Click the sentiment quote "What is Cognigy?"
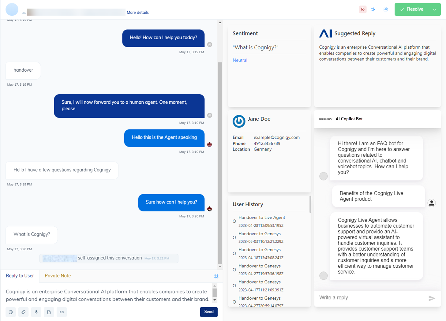This screenshot has height=321, width=446. click(256, 47)
